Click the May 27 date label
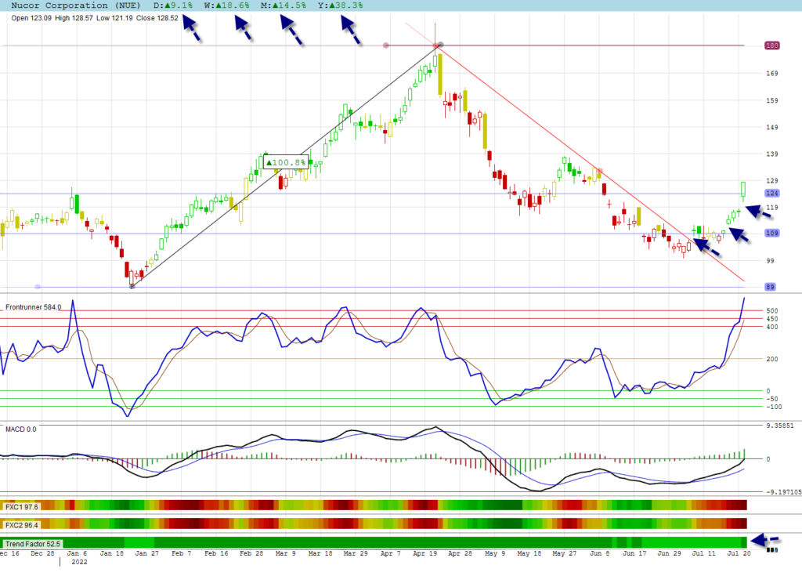Viewport: 802px width, 576px height. coord(564,553)
